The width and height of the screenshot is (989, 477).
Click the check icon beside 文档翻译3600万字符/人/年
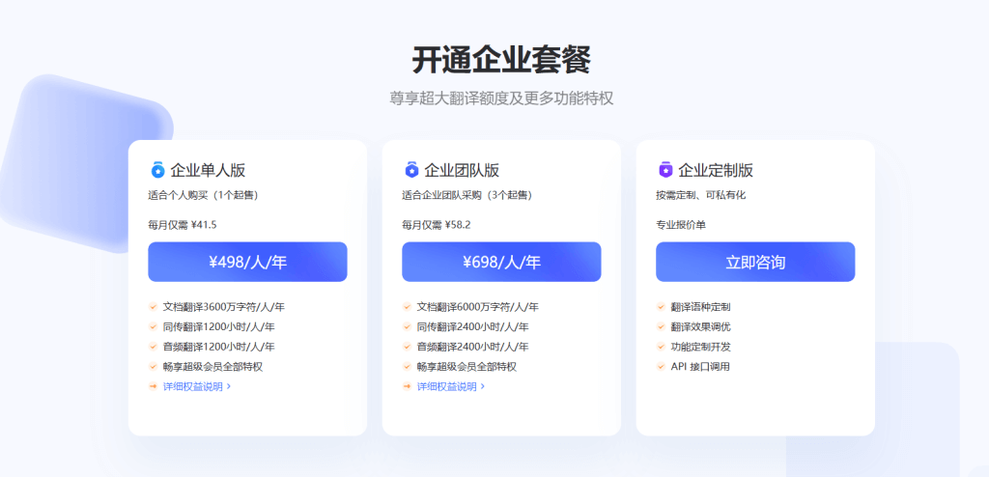point(153,307)
